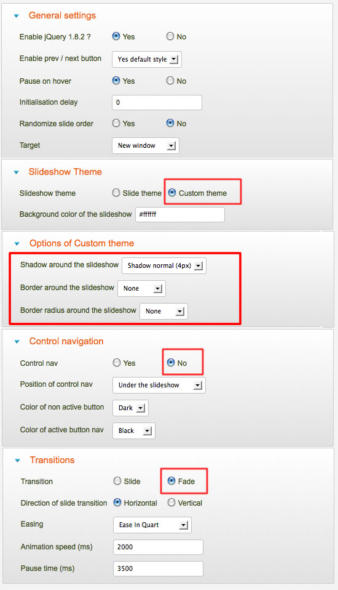
Task: Click the Background color #ffffff field
Action: (180, 214)
